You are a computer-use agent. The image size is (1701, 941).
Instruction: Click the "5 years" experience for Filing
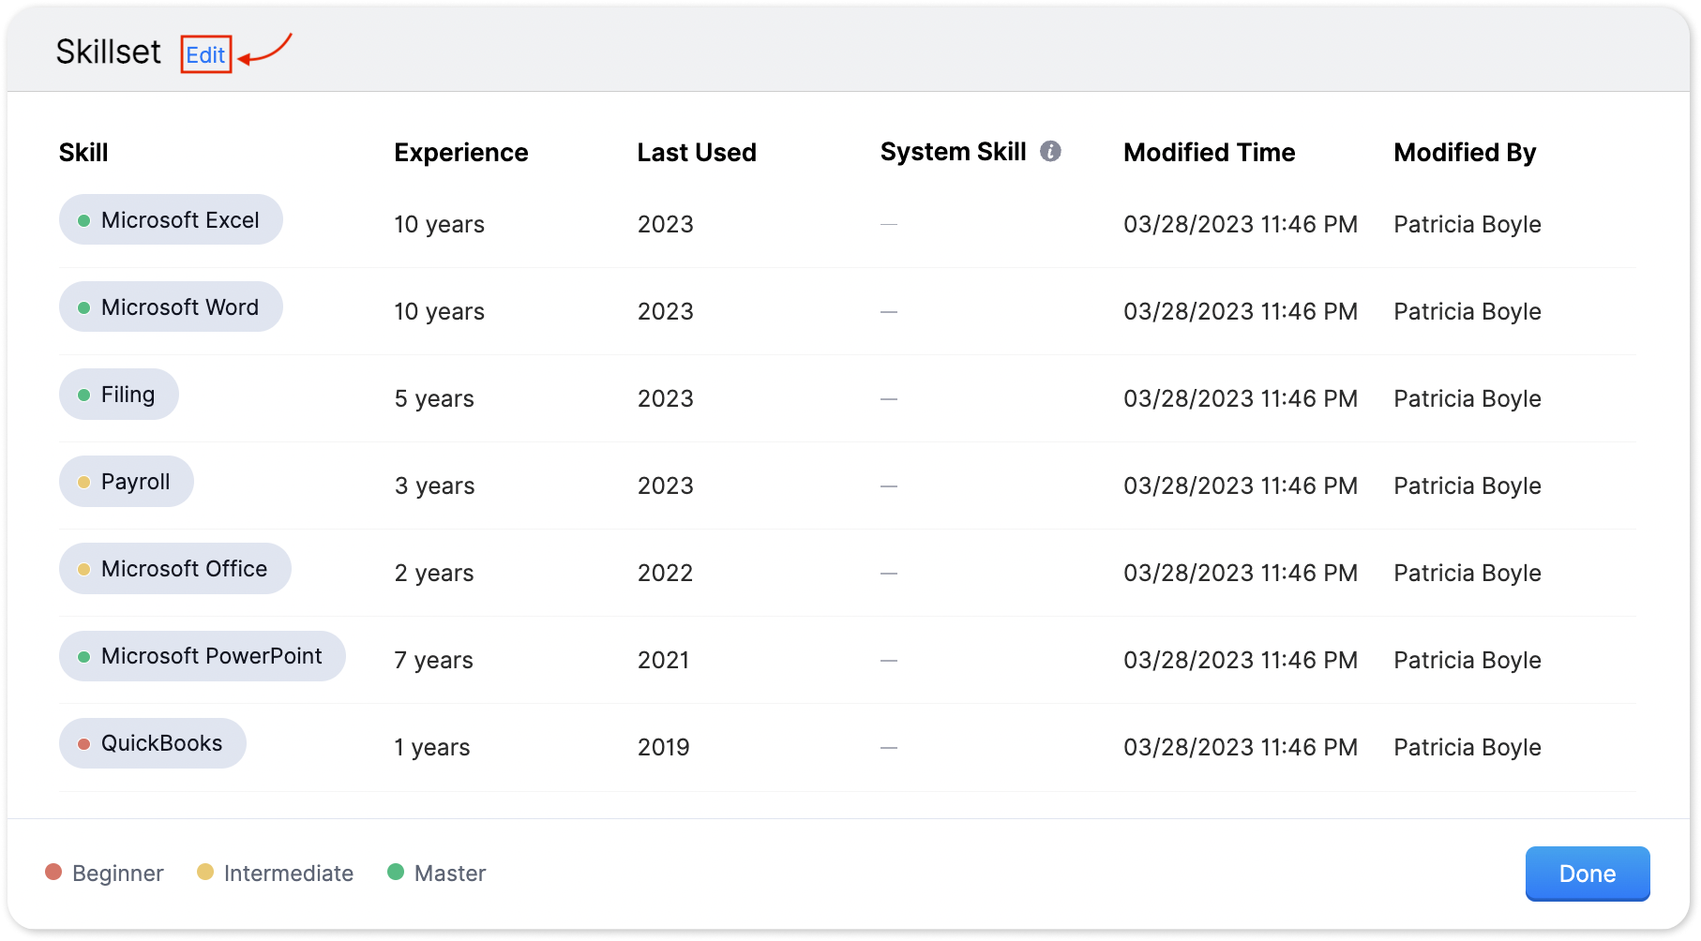(434, 399)
